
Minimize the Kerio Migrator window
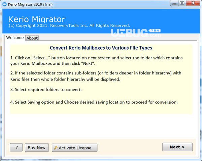pyautogui.click(x=174, y=3)
